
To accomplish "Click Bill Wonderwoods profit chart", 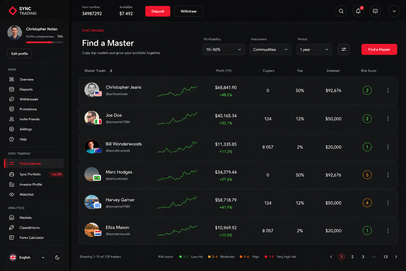I will [177, 147].
